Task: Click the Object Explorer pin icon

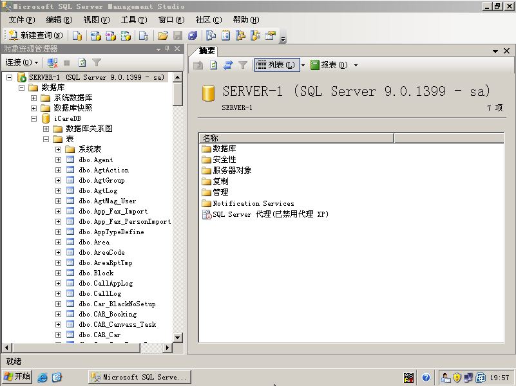Action: coord(167,49)
